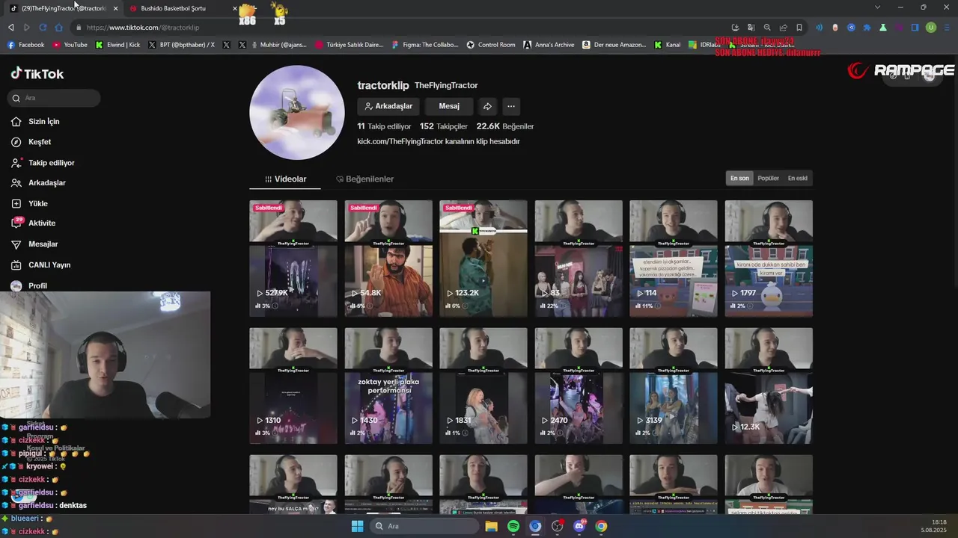958x538 pixels.
Task: Click the TikTok Ara search field
Action: click(54, 98)
